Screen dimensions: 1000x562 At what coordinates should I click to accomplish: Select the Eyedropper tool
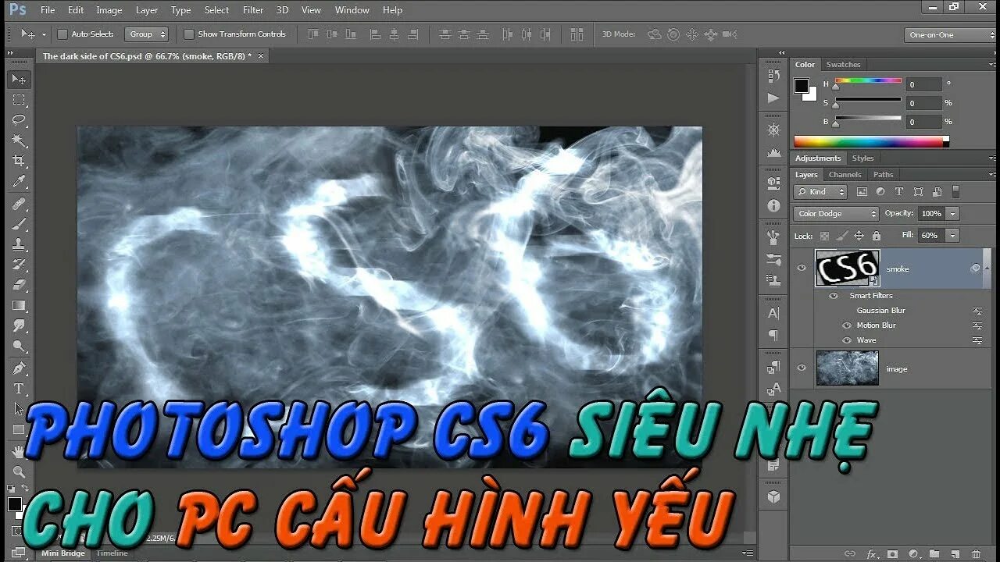coord(19,181)
